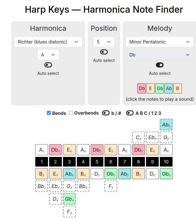Select hole 5 on the harmonica
Screen dimensions: 196x221
(97, 162)
